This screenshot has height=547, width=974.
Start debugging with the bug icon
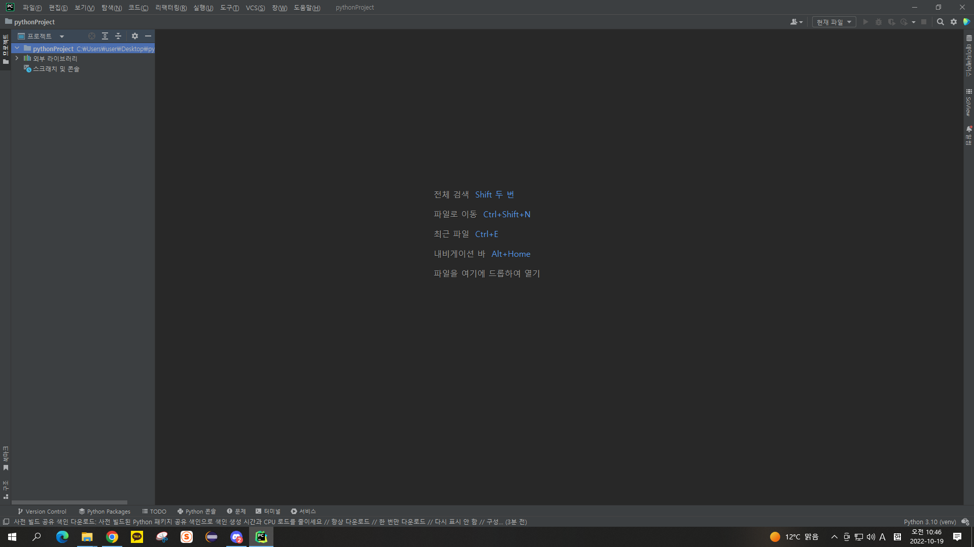tap(879, 22)
